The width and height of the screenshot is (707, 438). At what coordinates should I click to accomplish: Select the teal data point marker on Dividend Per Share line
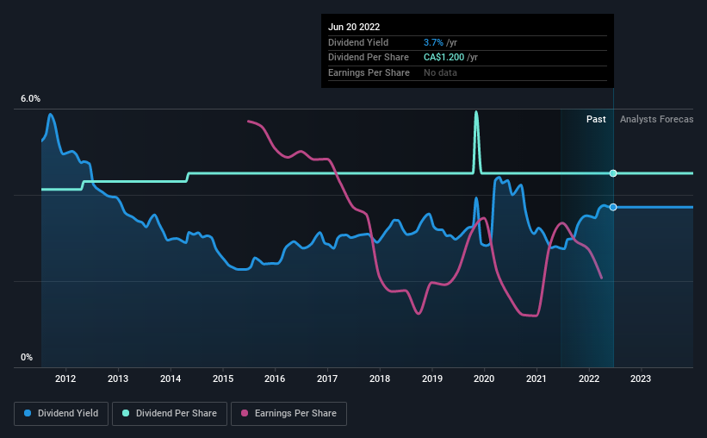tap(613, 173)
